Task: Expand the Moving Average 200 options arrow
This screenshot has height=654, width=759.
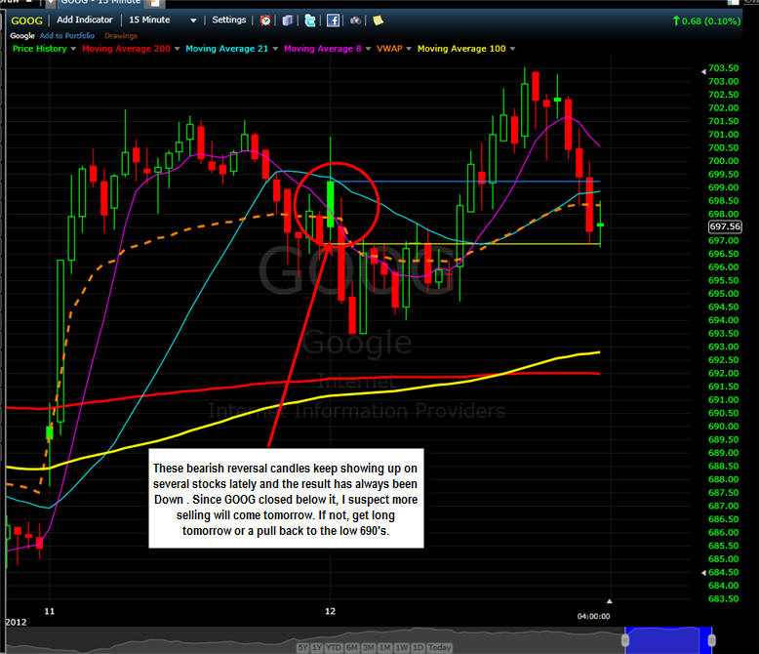Action: point(177,49)
